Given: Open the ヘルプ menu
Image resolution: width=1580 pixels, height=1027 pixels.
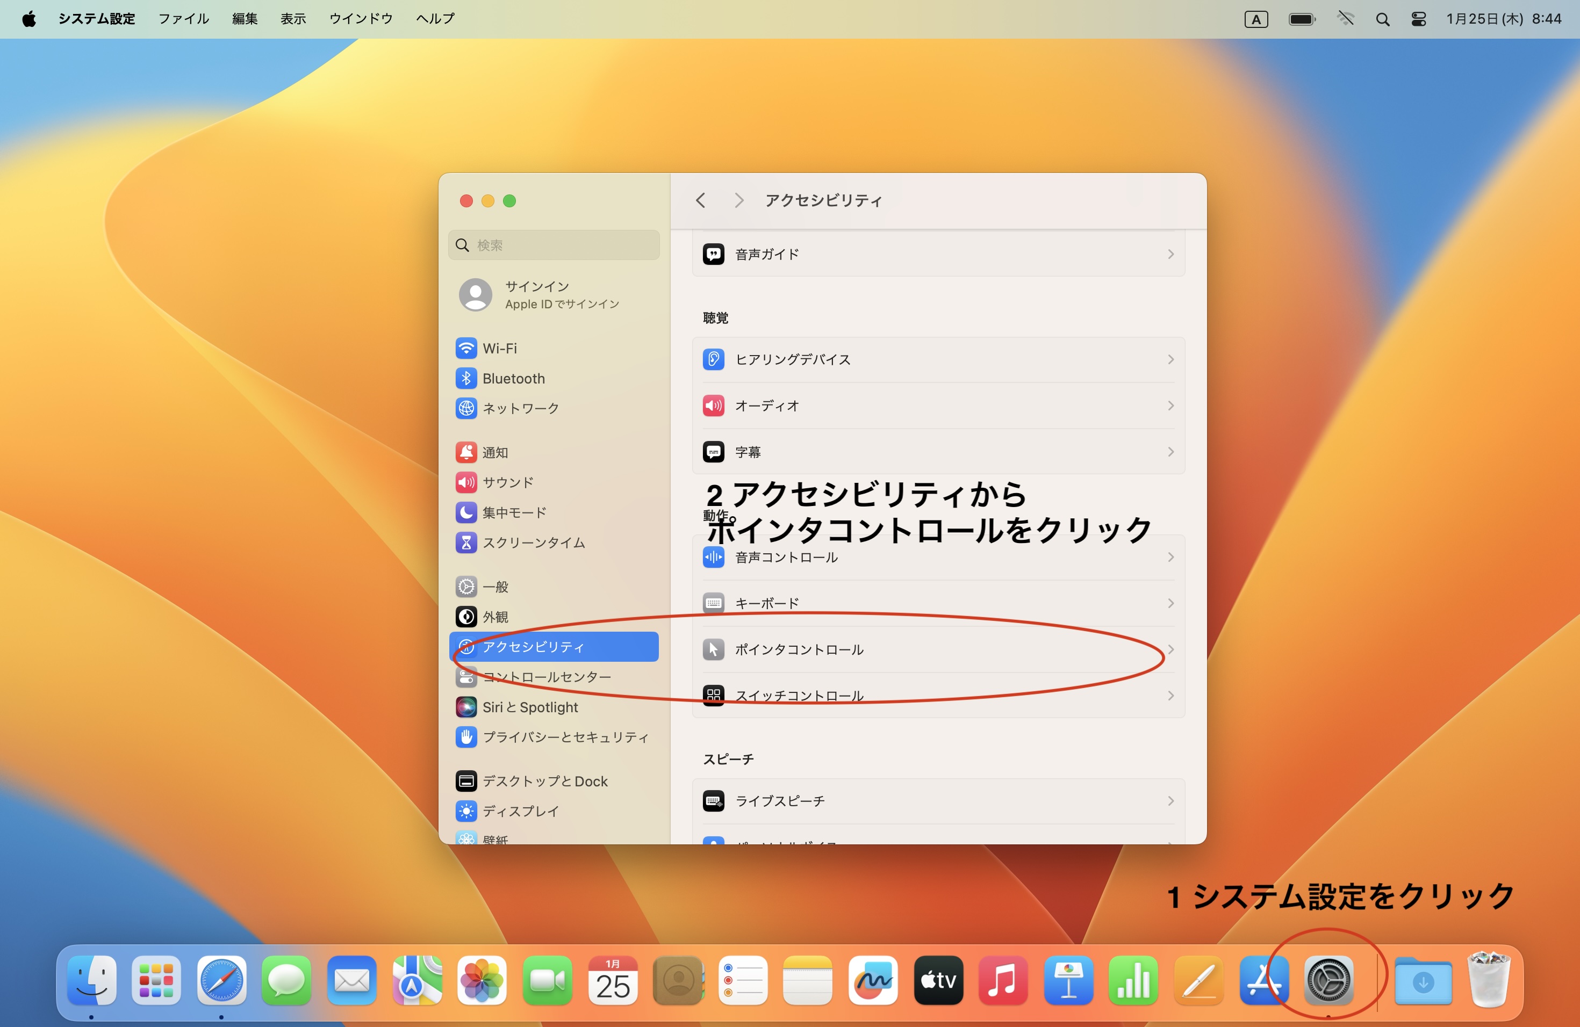Looking at the screenshot, I should [x=435, y=19].
